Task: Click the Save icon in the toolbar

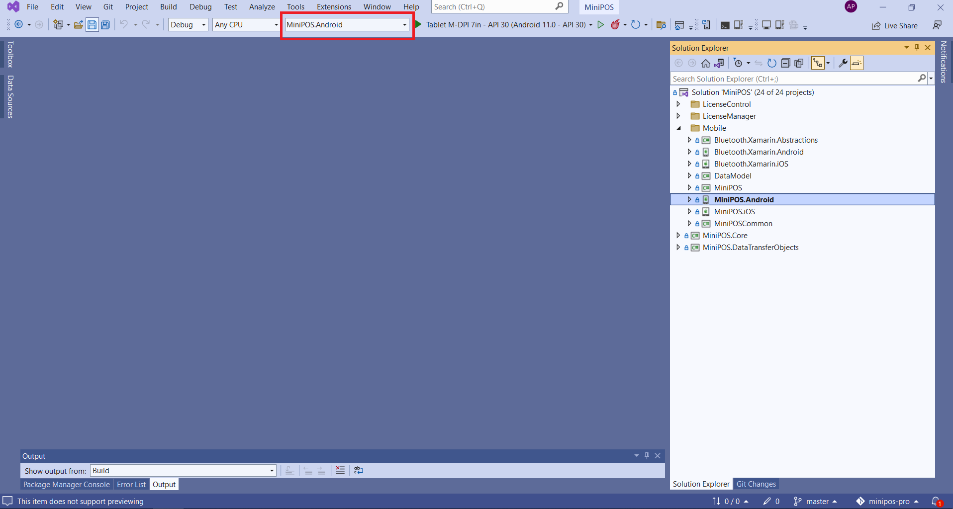Action: [92, 24]
